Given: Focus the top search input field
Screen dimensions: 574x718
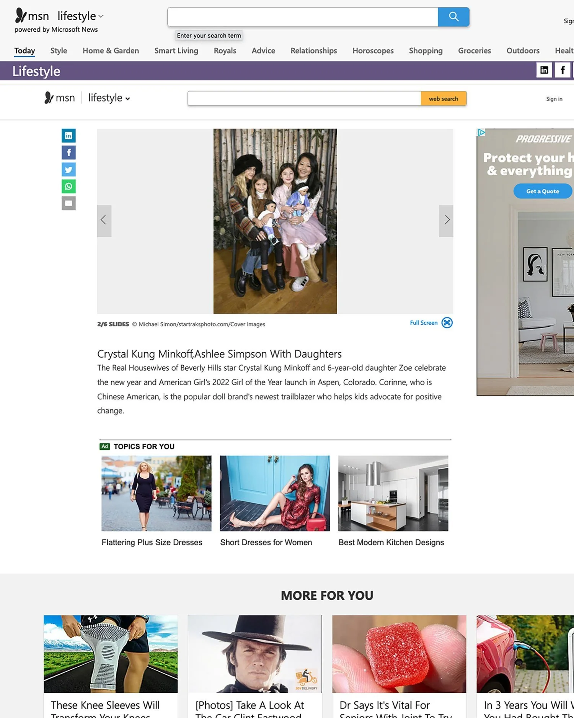Looking at the screenshot, I should point(303,17).
